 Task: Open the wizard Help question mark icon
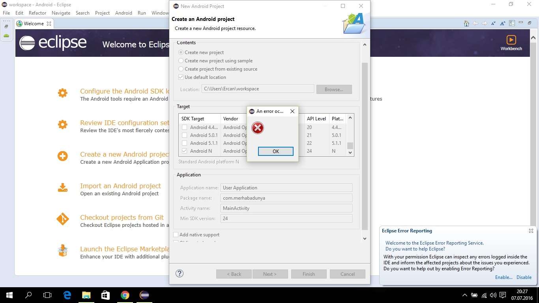click(180, 273)
